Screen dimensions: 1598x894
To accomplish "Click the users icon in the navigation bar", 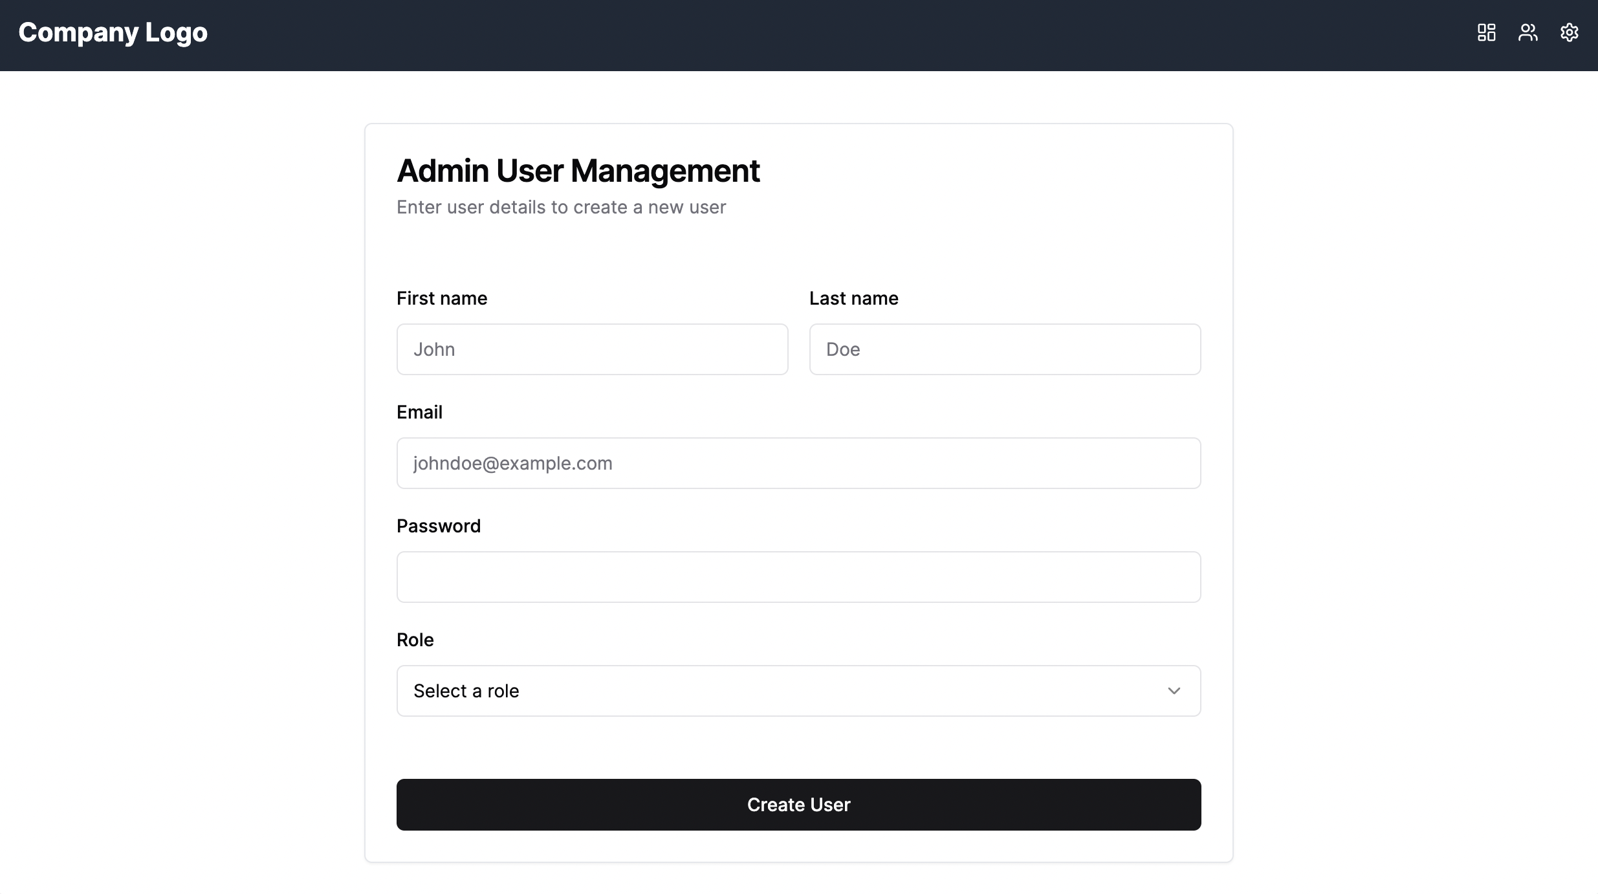I will click(1528, 32).
